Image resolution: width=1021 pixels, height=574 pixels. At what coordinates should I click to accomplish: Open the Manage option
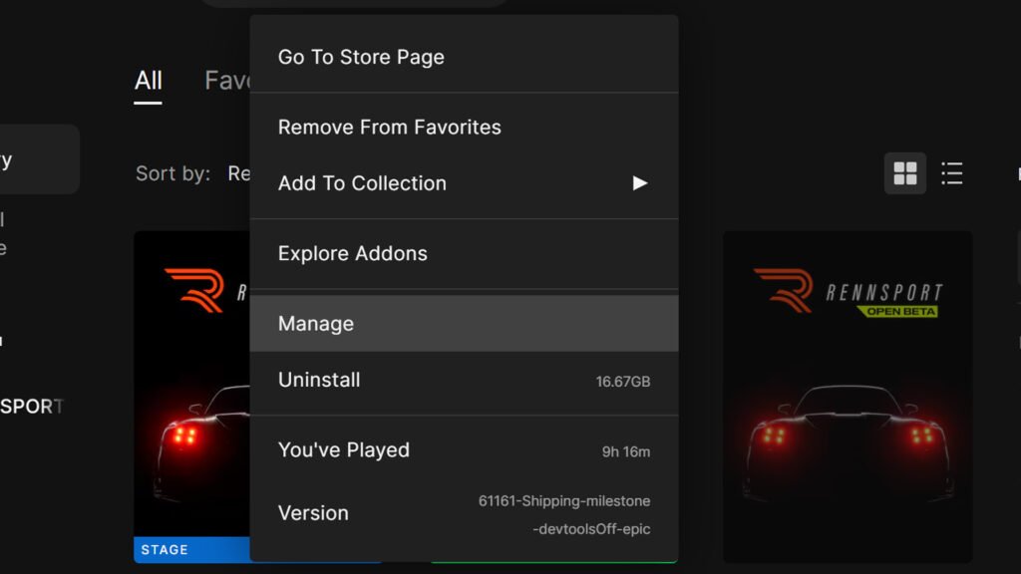[x=464, y=324]
